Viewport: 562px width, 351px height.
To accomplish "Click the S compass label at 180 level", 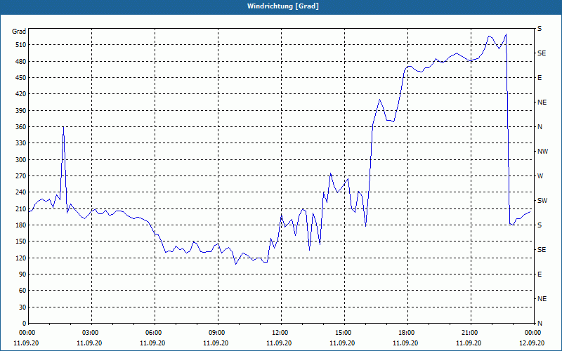I will 540,225.
